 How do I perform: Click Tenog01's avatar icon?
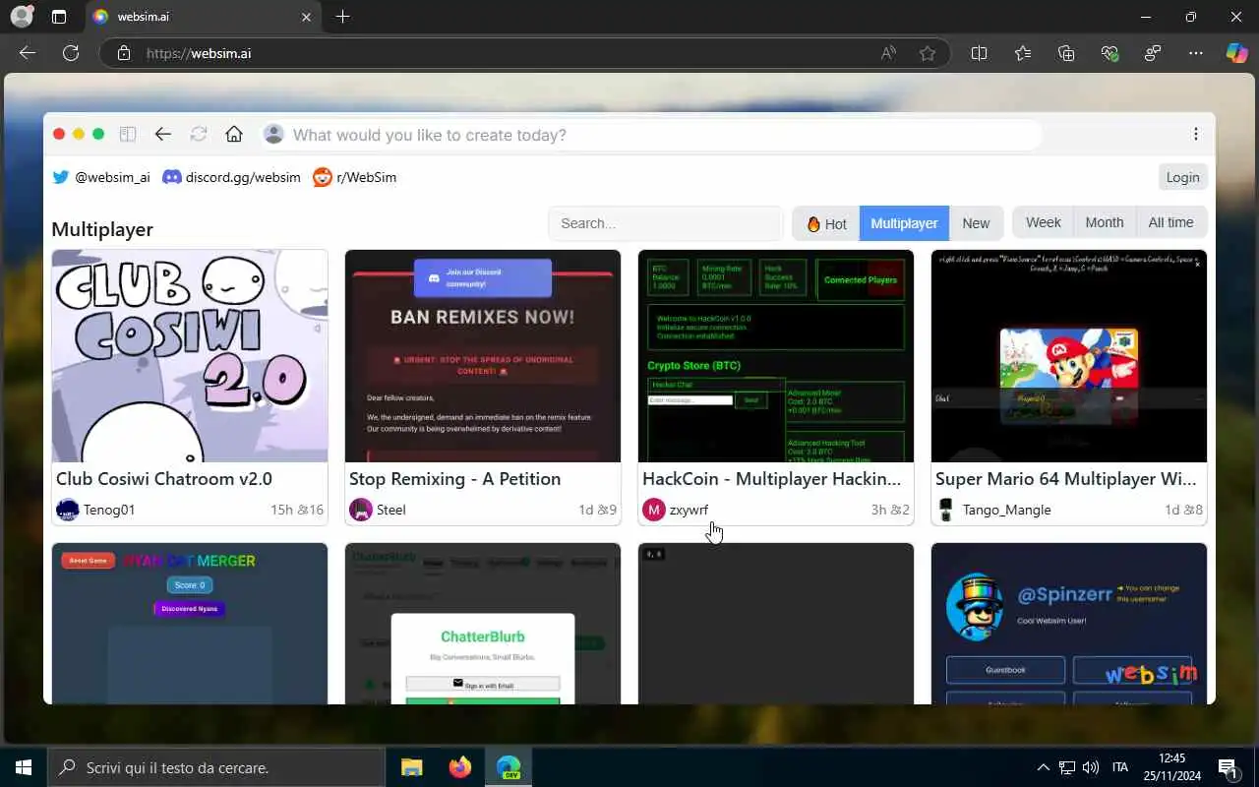pos(67,510)
